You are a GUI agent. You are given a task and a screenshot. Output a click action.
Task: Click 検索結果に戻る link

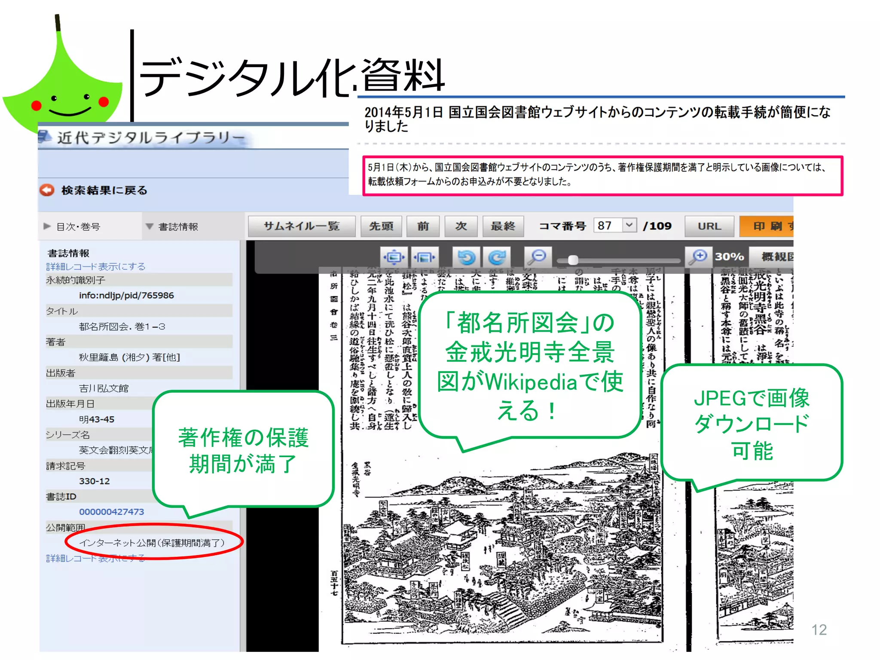[x=104, y=190]
